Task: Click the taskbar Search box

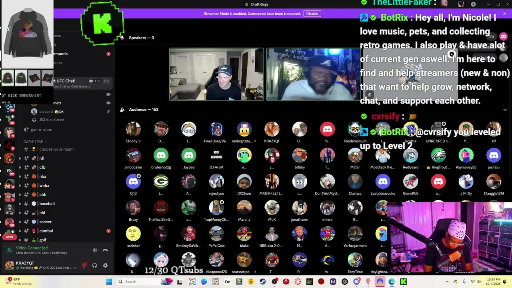Action: coord(146,282)
